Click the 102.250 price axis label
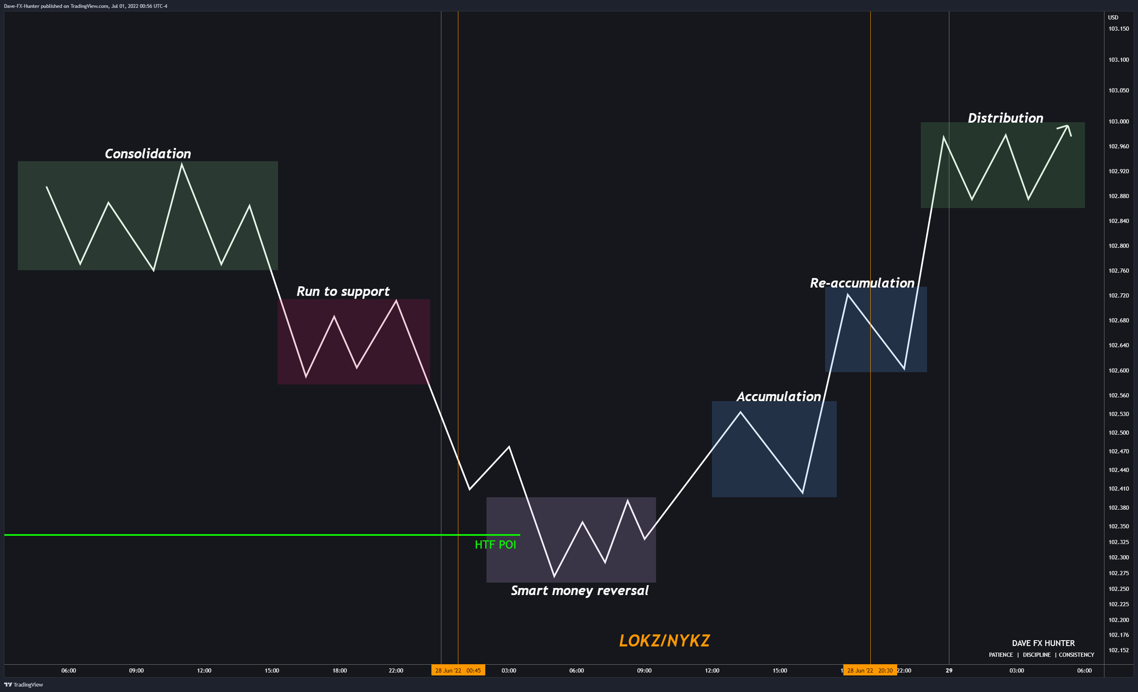1138x692 pixels. point(1119,589)
